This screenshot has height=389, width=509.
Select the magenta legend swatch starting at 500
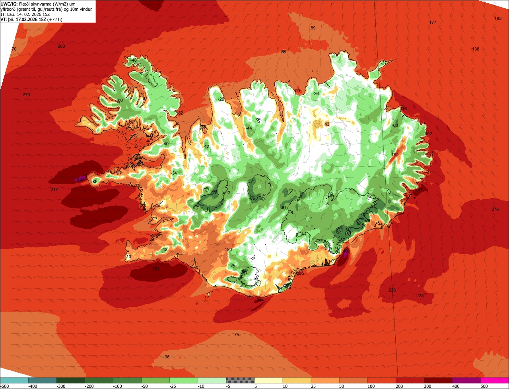494,380
